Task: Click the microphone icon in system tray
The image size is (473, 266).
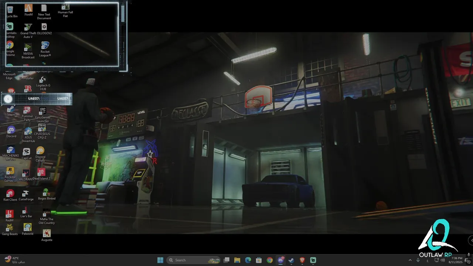Action: tap(418, 260)
